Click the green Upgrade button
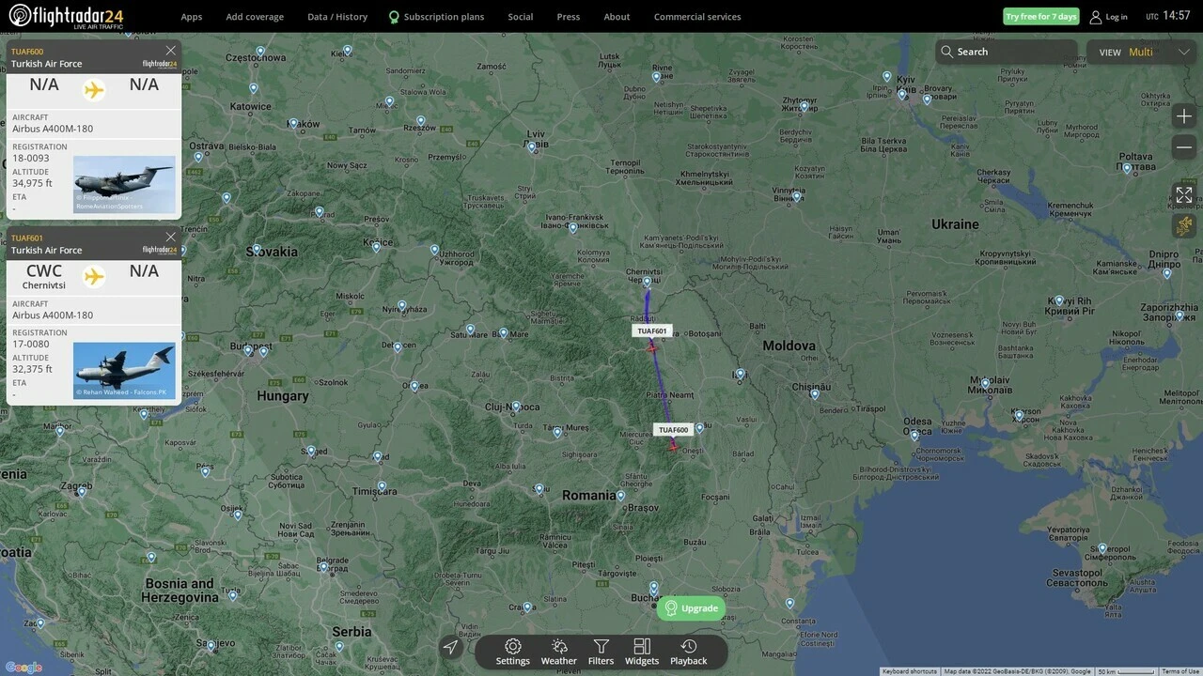Screen dimensions: 1203x676 tap(691, 608)
